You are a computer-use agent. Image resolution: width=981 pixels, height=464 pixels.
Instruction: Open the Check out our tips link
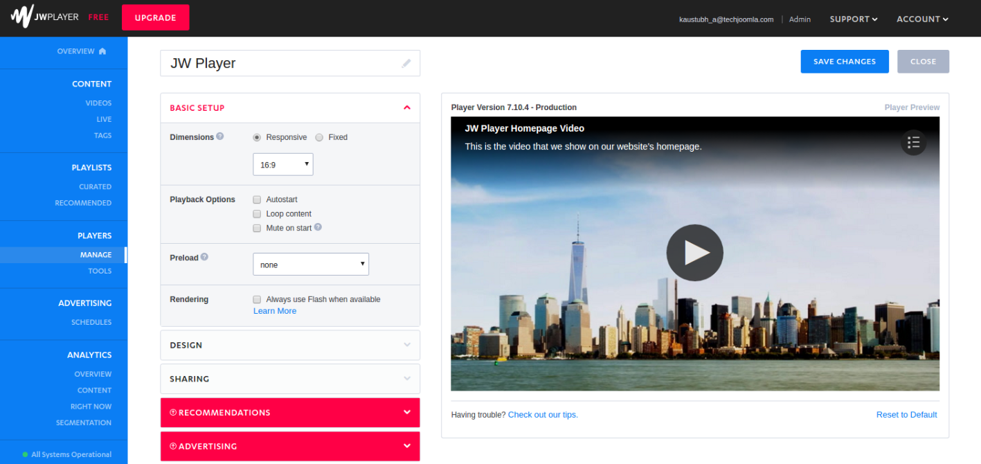pos(543,415)
